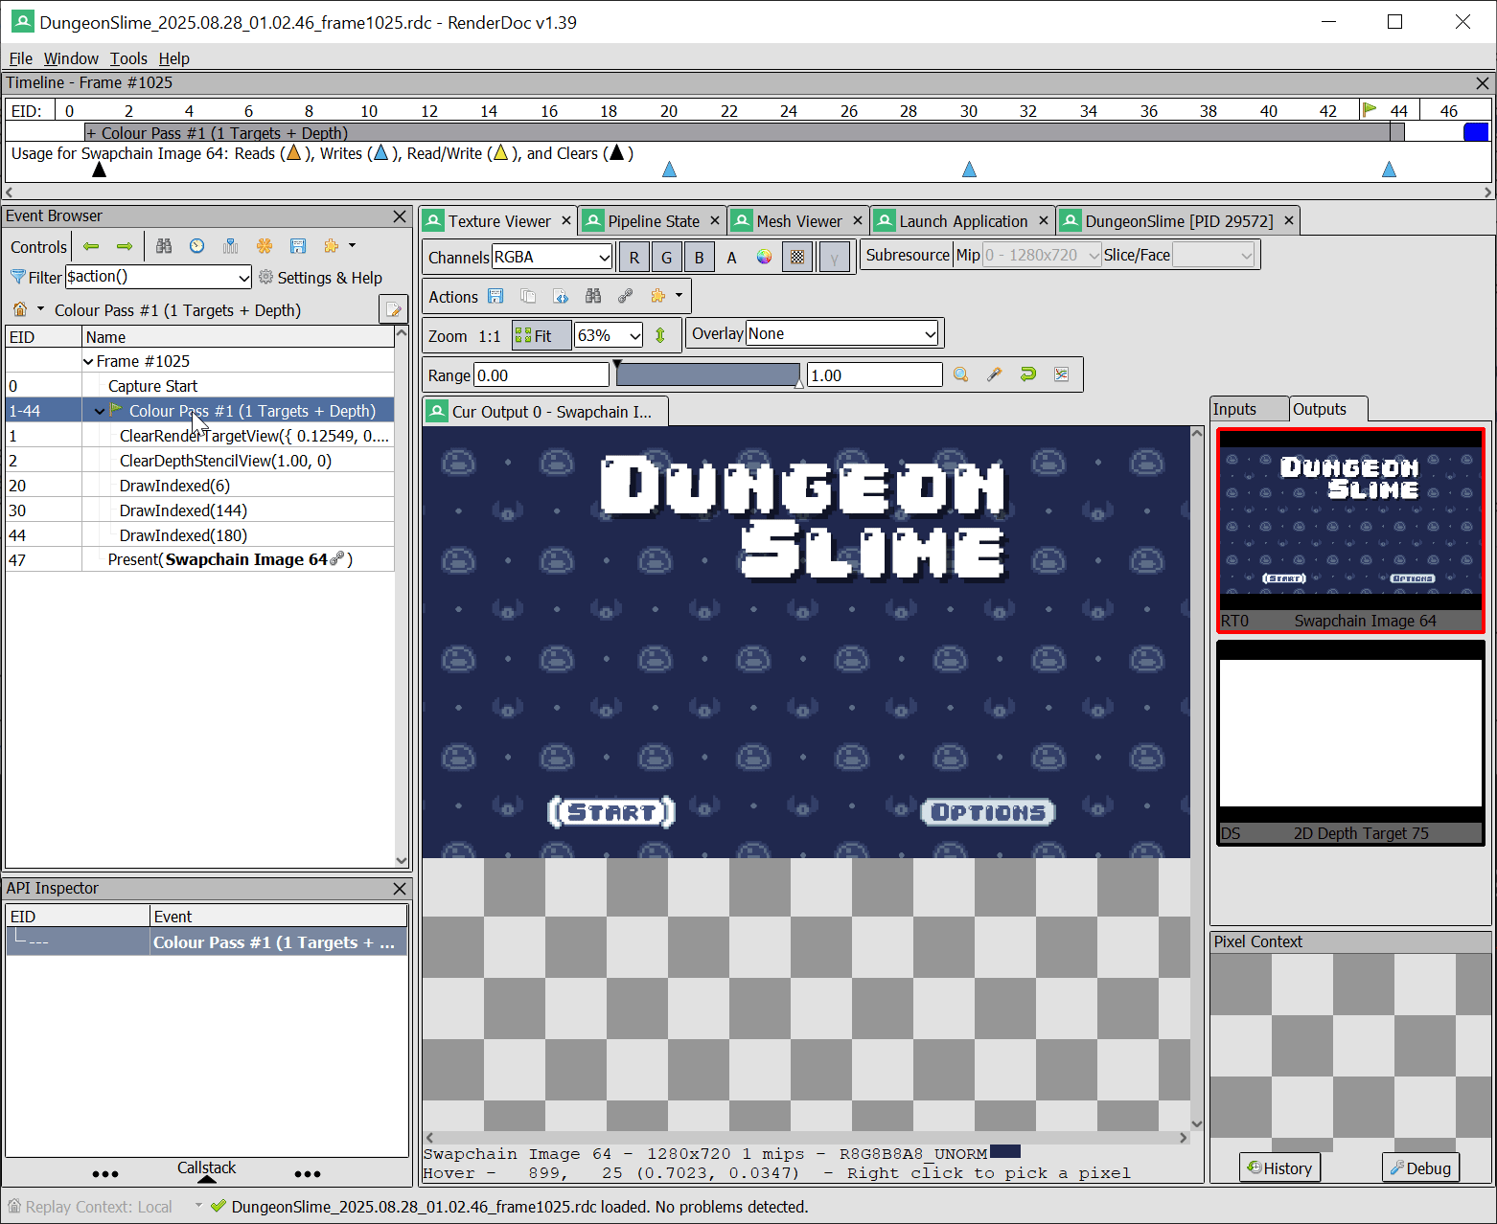The image size is (1497, 1224).
Task: Open the pixel history eyedropper icon
Action: tap(995, 374)
